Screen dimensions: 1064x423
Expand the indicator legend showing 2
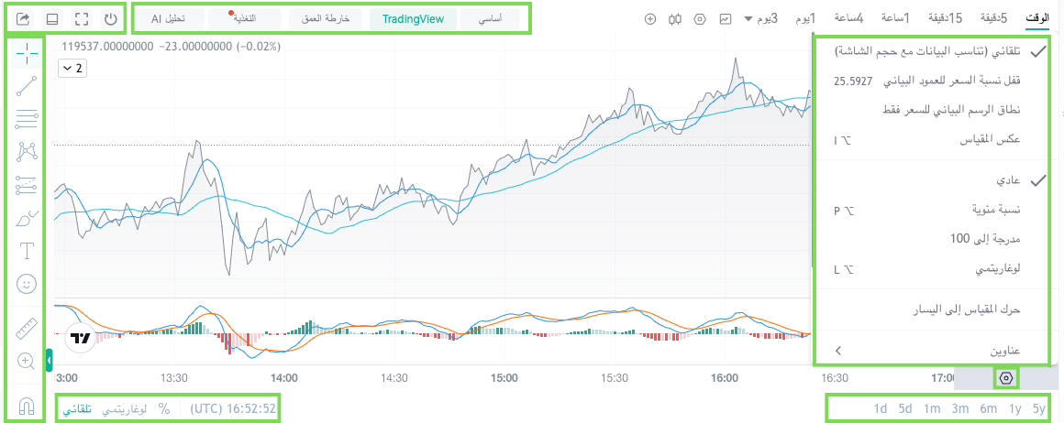pos(72,69)
